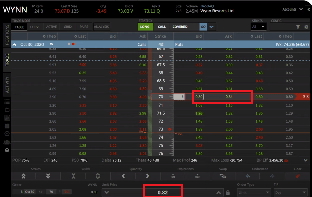This screenshot has width=312, height=197.
Task: Open the help question mark icon
Action: click(7, 150)
